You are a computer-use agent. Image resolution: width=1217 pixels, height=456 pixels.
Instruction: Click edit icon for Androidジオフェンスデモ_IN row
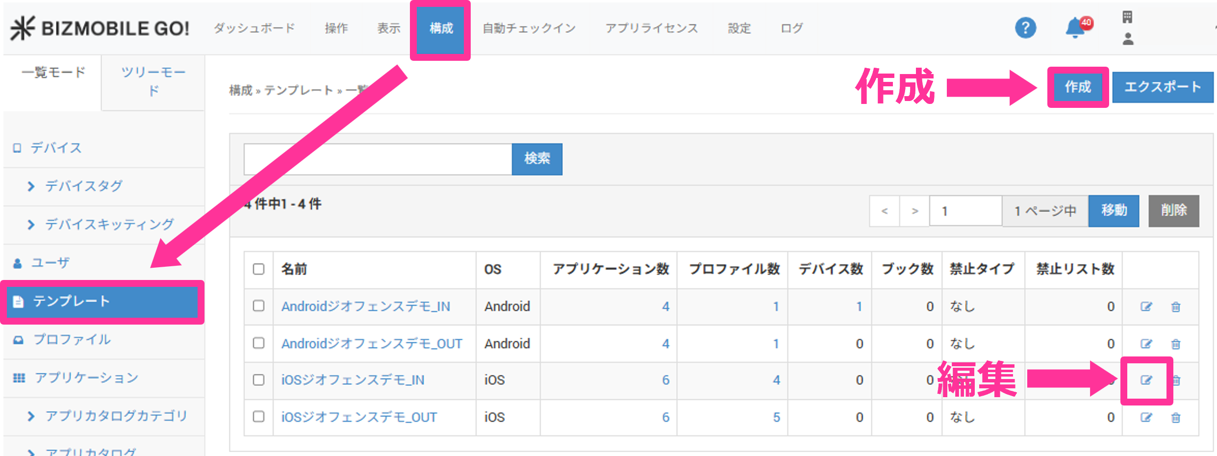pyautogui.click(x=1146, y=307)
